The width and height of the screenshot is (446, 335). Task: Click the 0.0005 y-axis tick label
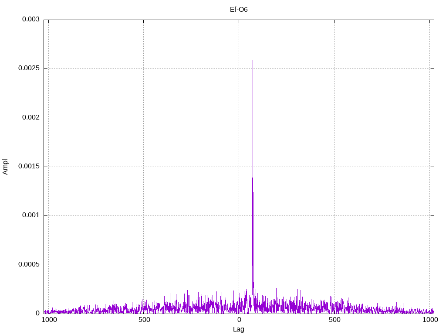[x=29, y=265]
